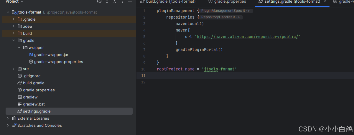Image resolution: width=354 pixels, height=135 pixels.
Task: Select src folder in tree
Action: (x=26, y=69)
